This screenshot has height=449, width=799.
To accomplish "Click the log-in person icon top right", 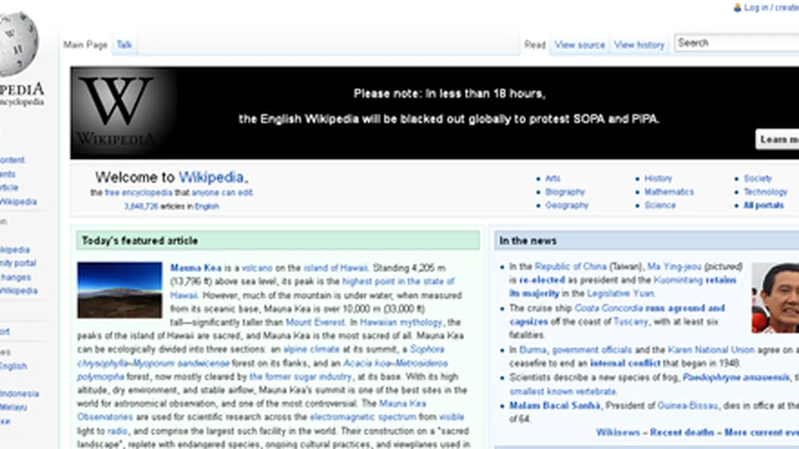I will click(x=737, y=7).
